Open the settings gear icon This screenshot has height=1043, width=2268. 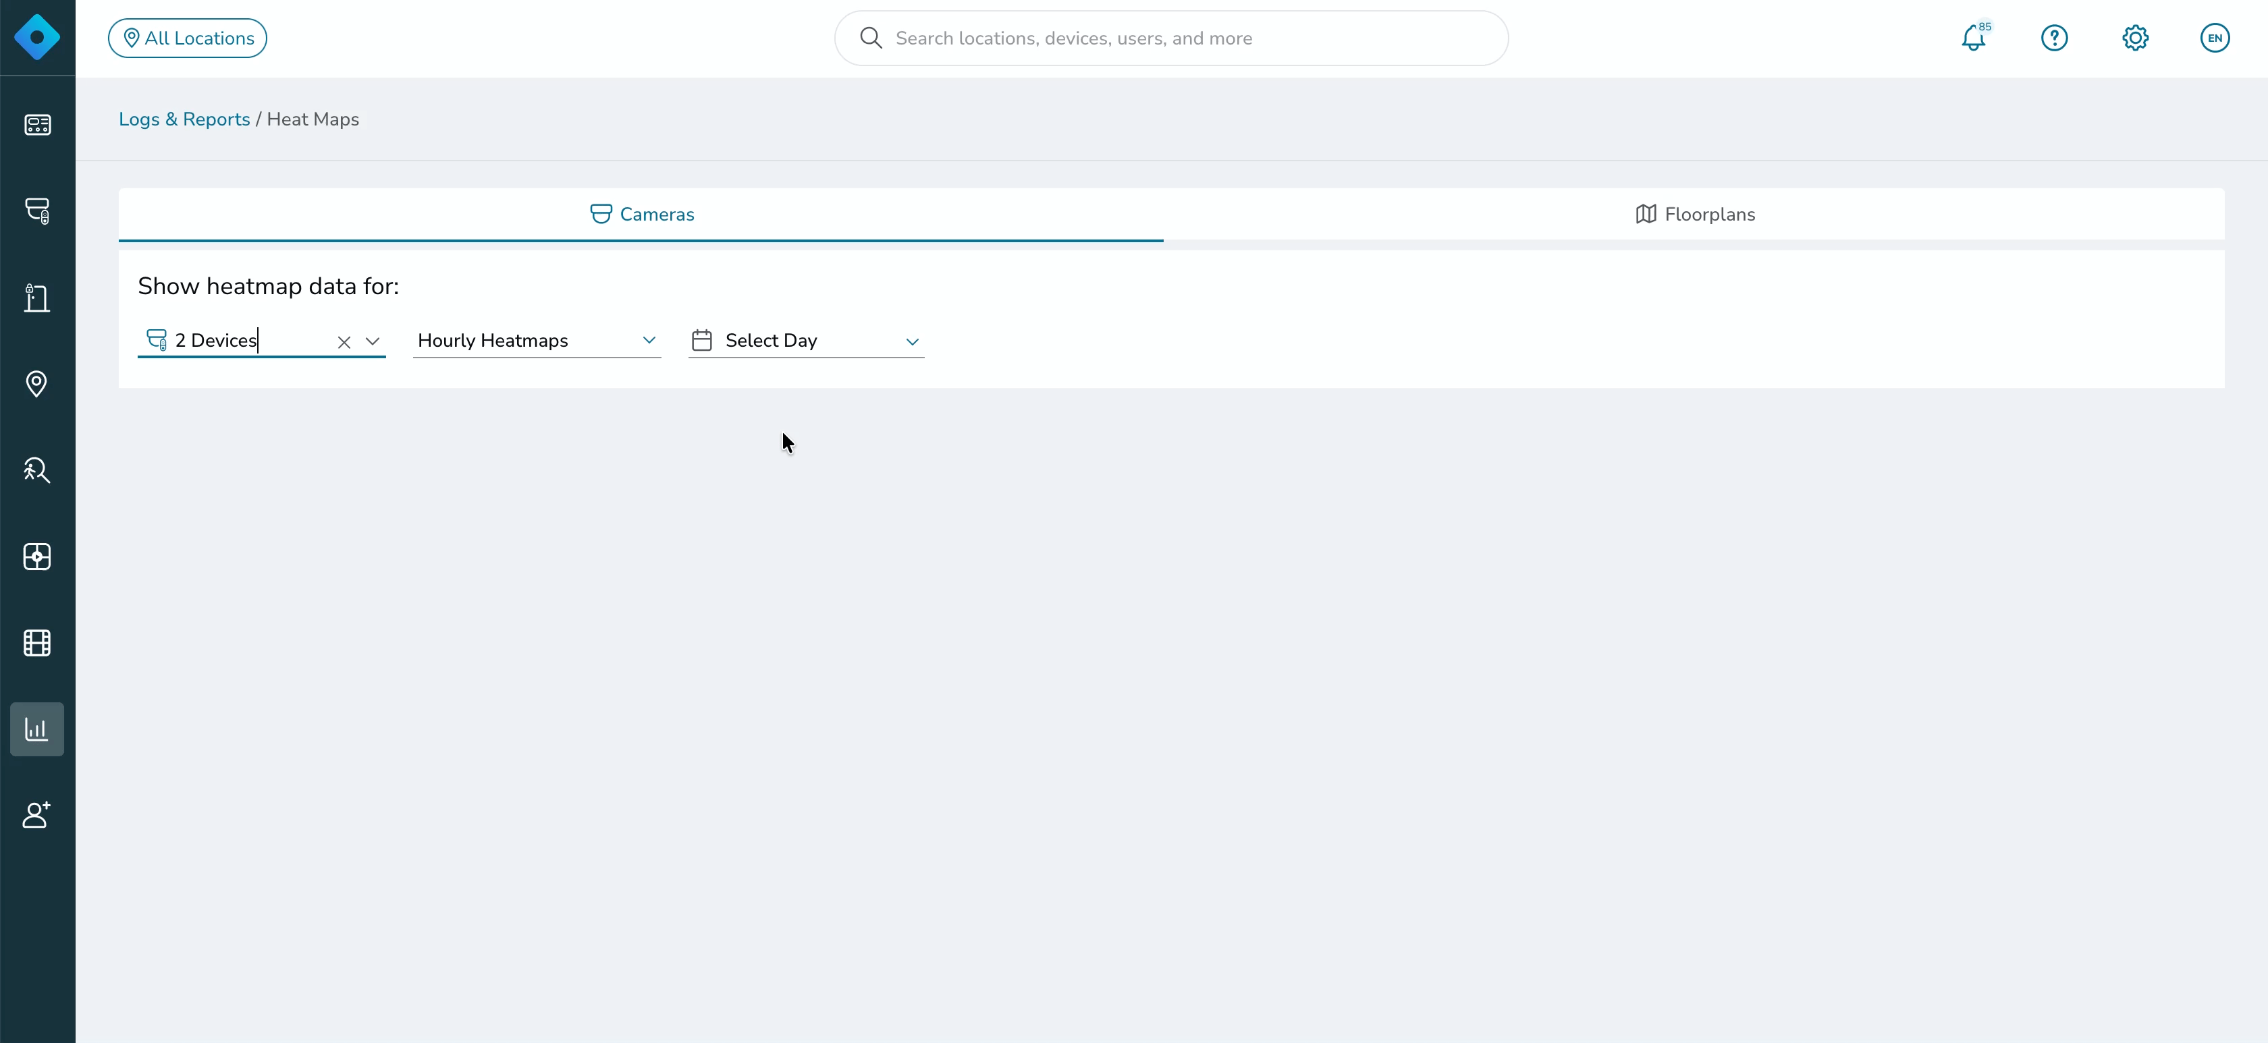(x=2135, y=38)
